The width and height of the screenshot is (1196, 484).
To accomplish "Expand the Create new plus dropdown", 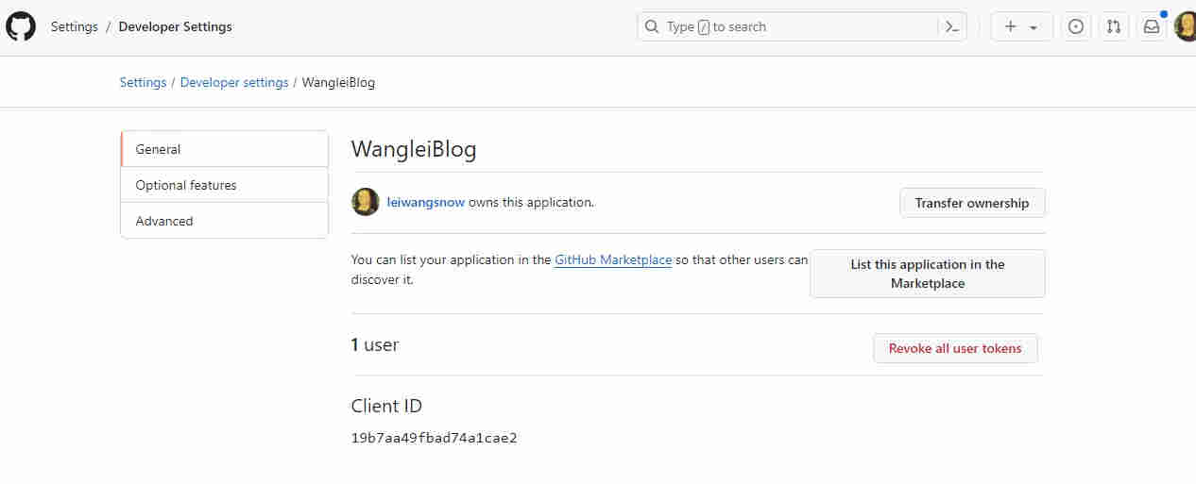I will point(1021,27).
